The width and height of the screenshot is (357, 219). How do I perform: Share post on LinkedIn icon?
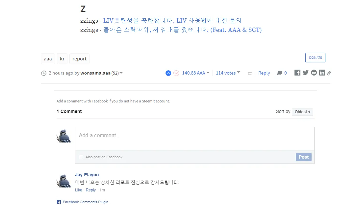pyautogui.click(x=322, y=73)
